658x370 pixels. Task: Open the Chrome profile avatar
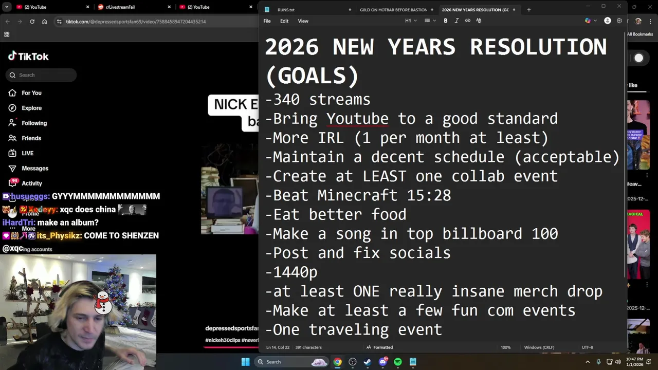[x=638, y=22]
